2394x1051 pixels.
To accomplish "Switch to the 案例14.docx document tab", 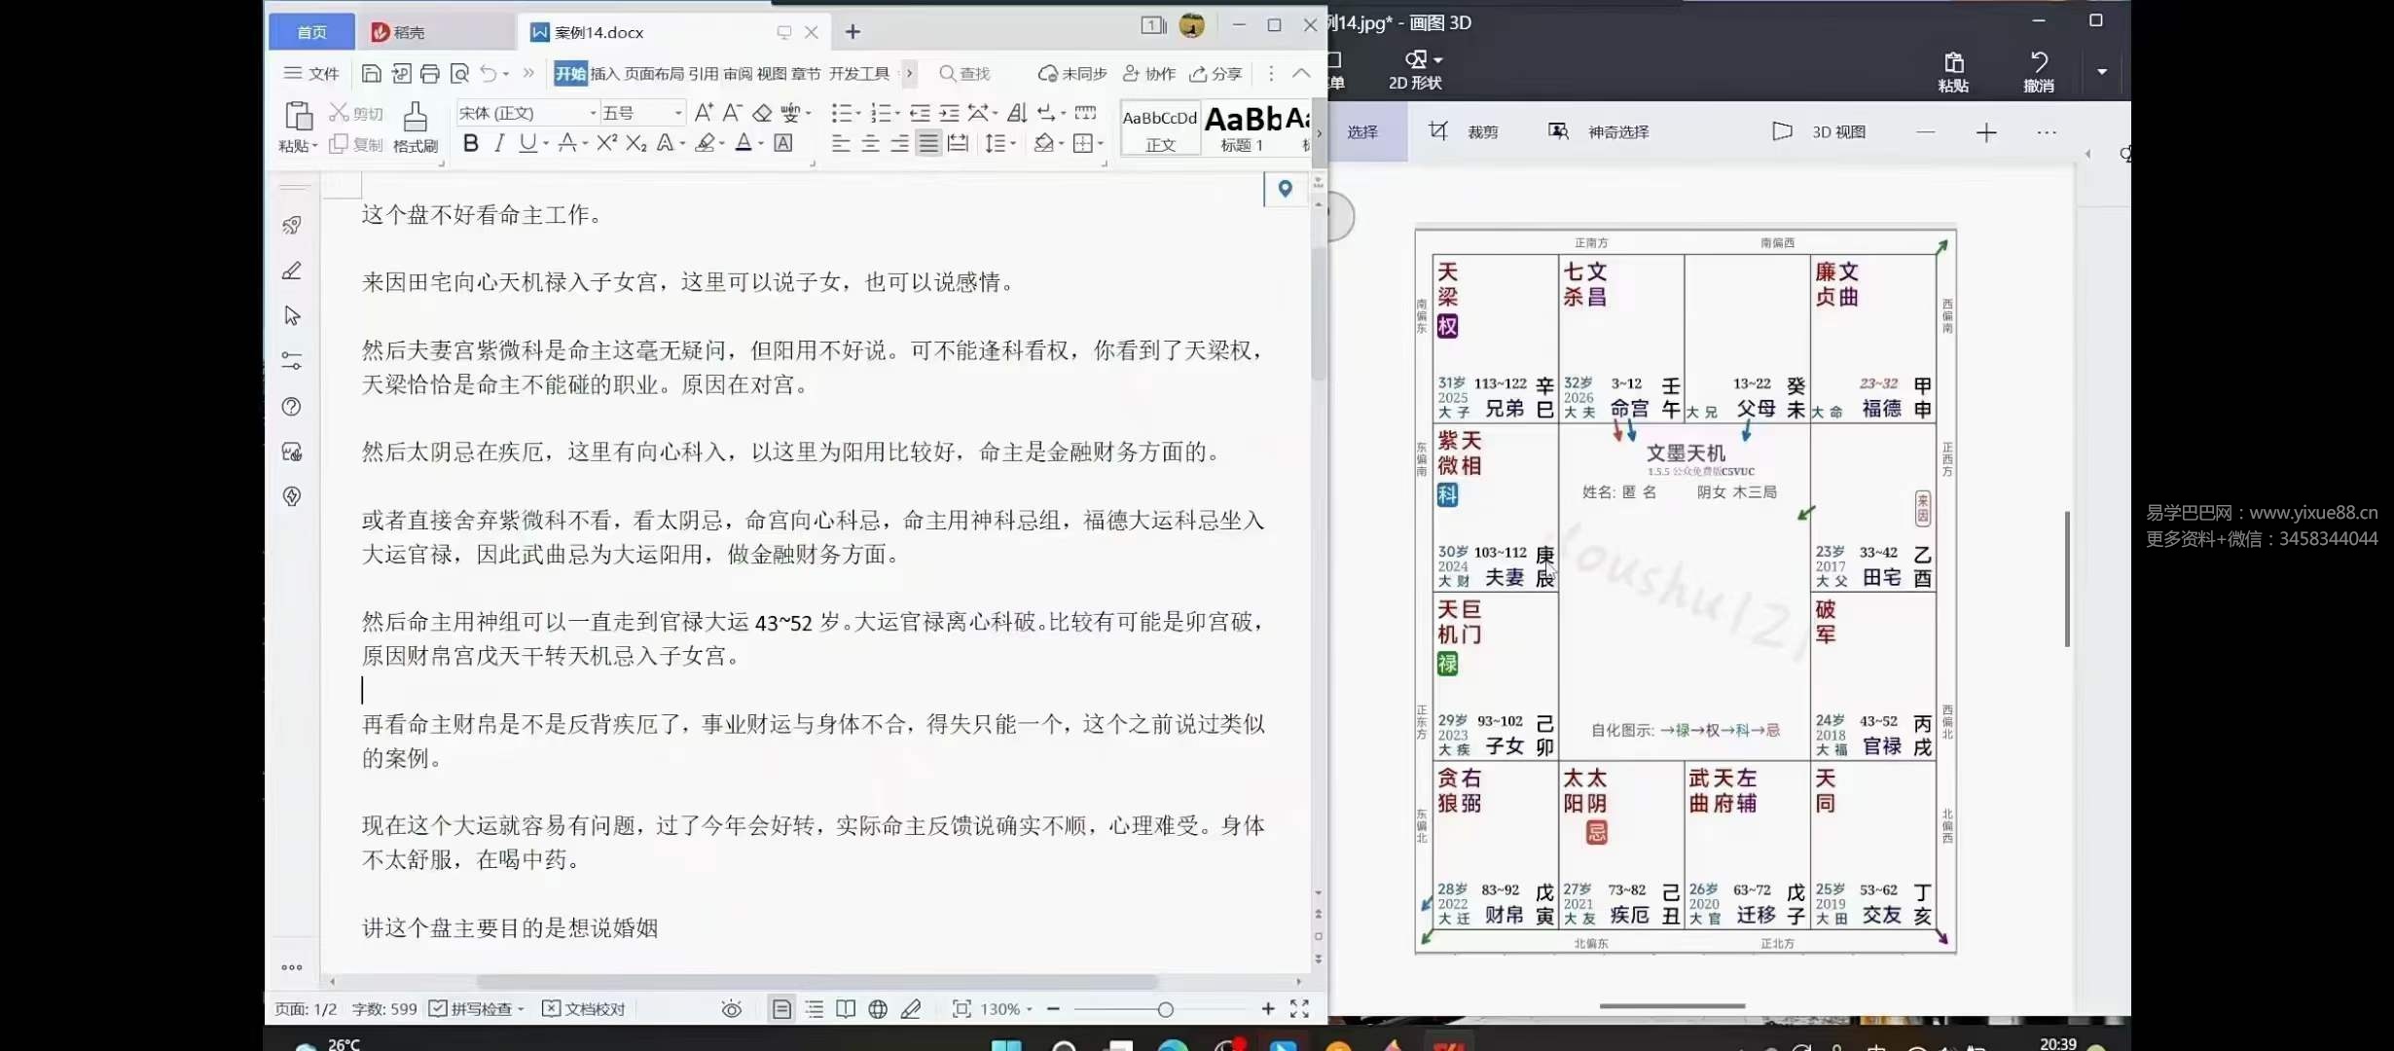I will tap(598, 31).
